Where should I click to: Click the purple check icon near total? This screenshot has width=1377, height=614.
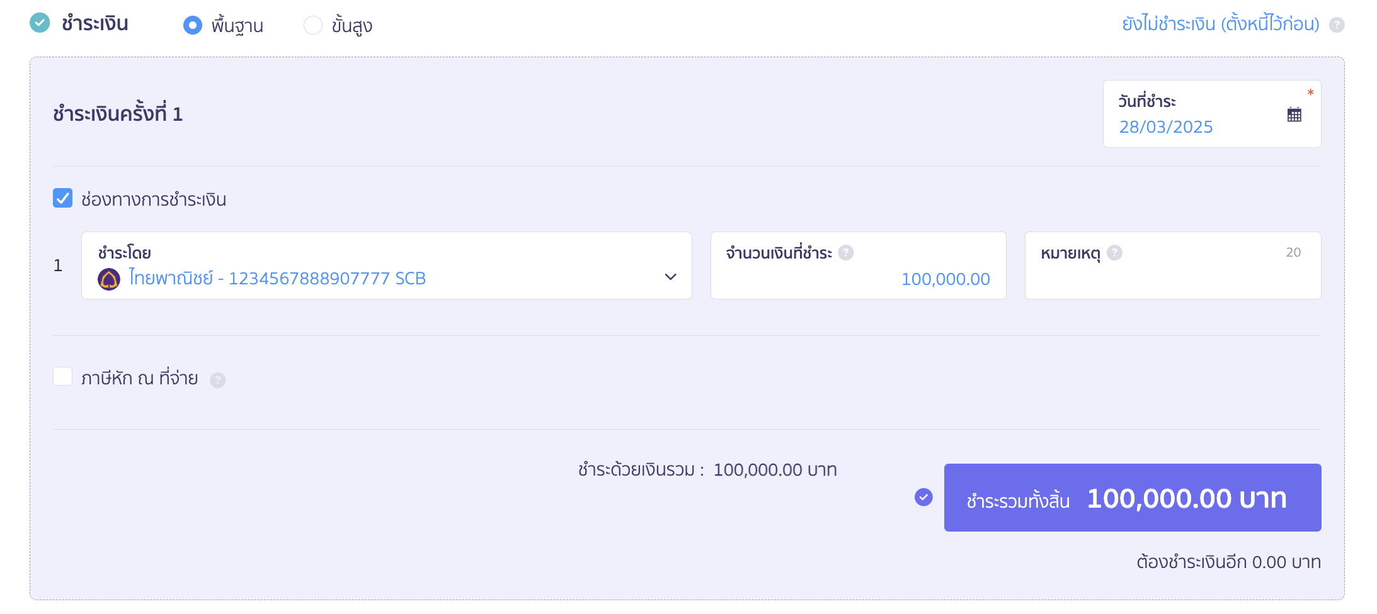(x=923, y=498)
